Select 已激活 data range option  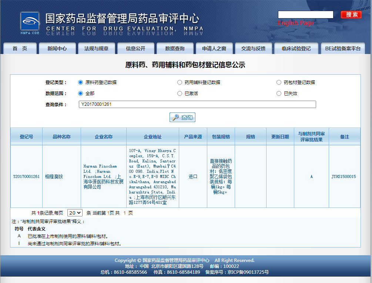[x=179, y=93]
